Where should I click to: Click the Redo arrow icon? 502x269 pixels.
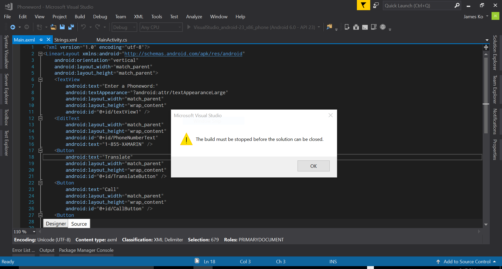point(98,27)
